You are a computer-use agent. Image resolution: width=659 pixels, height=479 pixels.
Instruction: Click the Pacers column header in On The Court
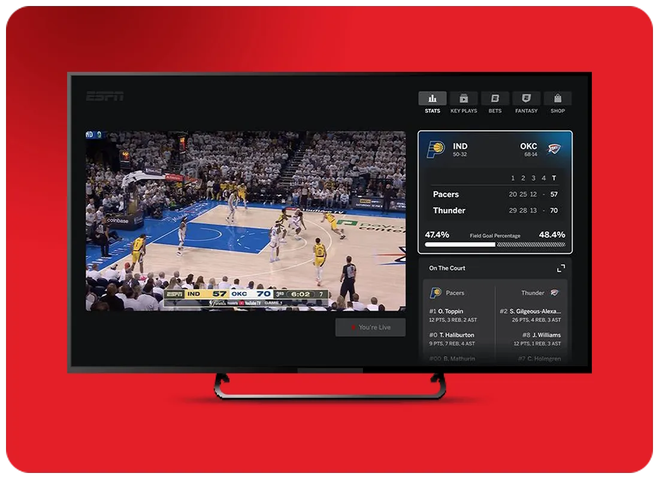point(455,293)
